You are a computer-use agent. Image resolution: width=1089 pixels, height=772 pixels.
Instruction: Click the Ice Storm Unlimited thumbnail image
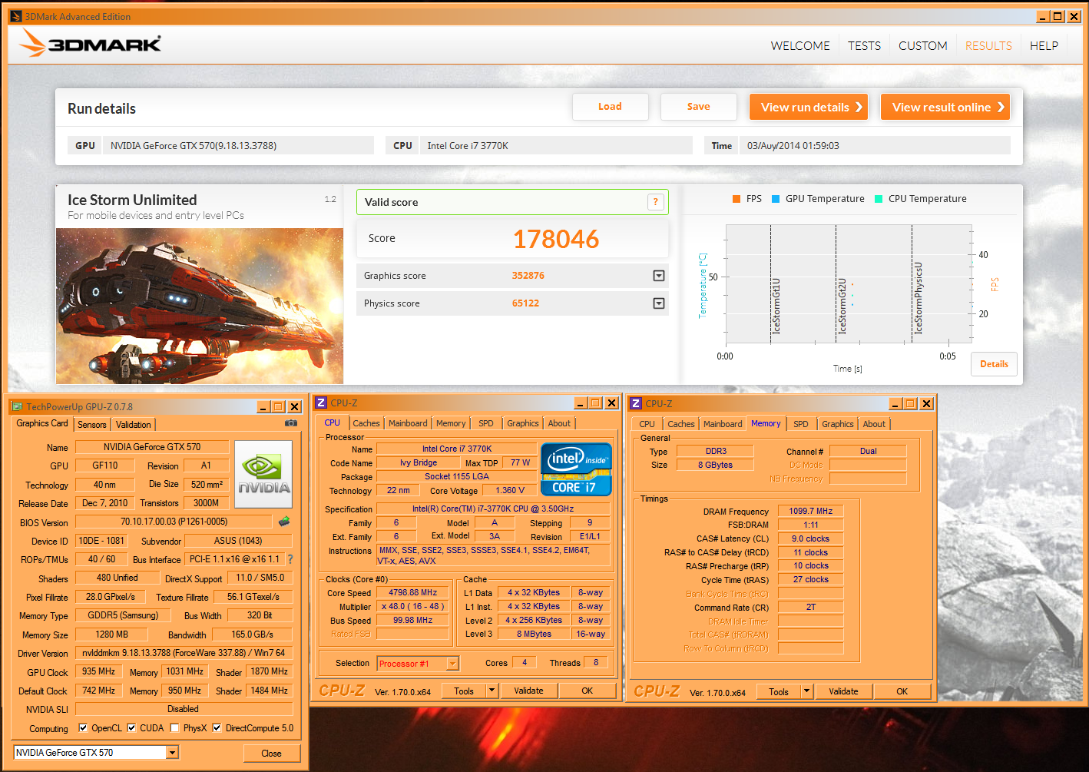[x=200, y=306]
